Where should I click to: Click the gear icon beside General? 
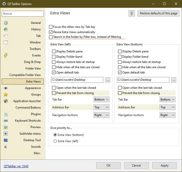point(5,23)
